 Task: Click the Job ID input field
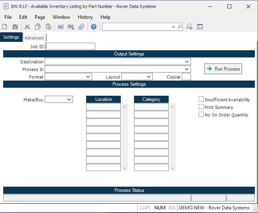pos(70,46)
